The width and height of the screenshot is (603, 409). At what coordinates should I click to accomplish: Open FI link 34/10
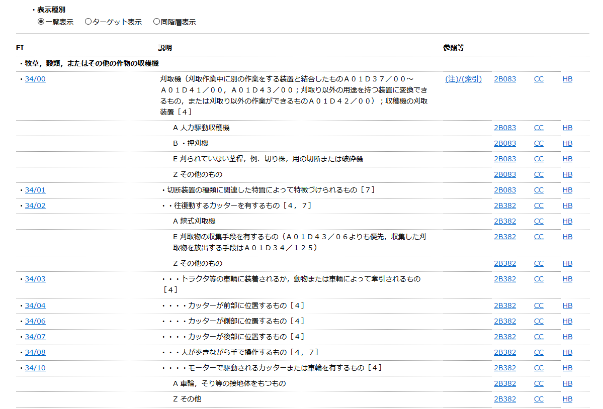click(35, 367)
